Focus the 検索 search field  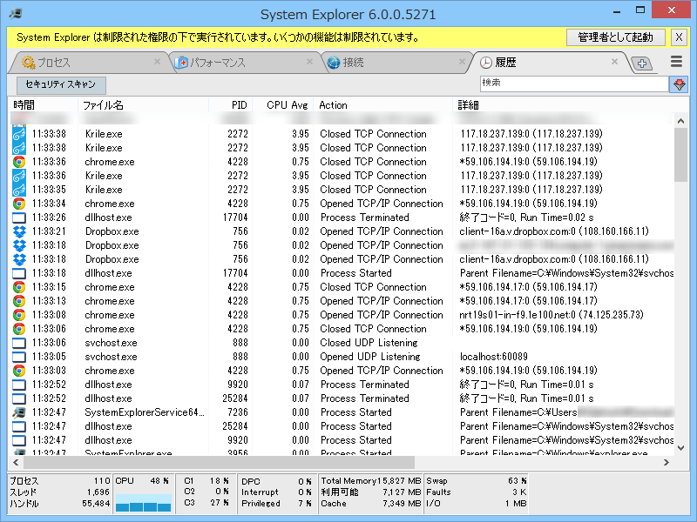point(574,84)
